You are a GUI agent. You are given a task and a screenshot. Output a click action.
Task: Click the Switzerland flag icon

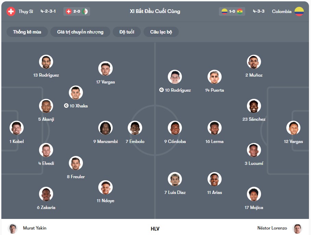click(11, 12)
